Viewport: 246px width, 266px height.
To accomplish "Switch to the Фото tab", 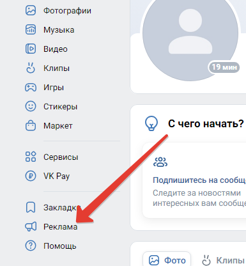I will (167, 260).
